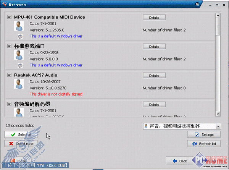The height and width of the screenshot is (170, 229).
Task: Click the red X icon on Select none
Action: point(11,144)
